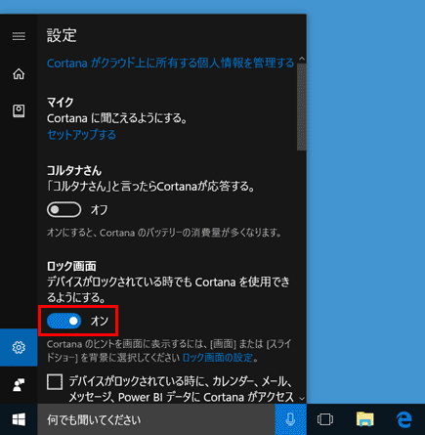Toggle the コルタナさん switch currently オフ
Image resolution: width=425 pixels, height=435 pixels.
click(64, 209)
